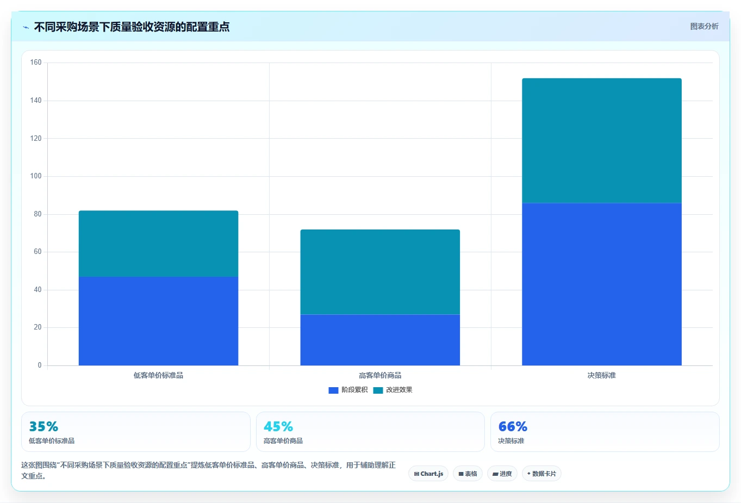Click the 低客单价标准品 caption under 35%
This screenshot has width=741, height=503.
coord(52,441)
